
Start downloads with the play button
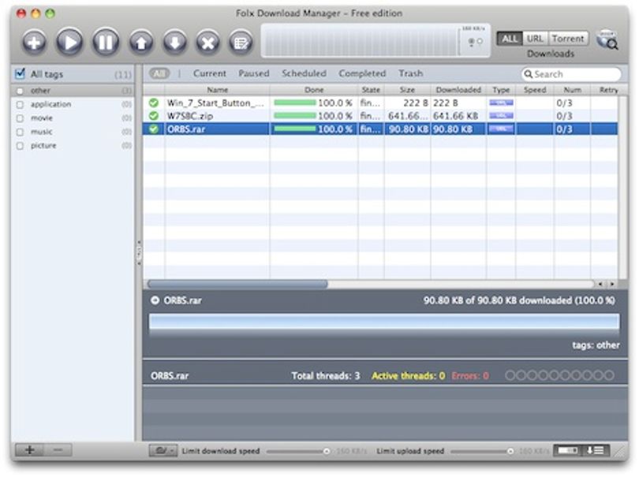pyautogui.click(x=69, y=42)
